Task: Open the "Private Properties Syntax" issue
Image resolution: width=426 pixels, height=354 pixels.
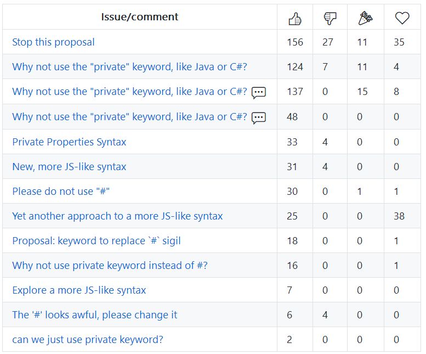Action: (69, 142)
